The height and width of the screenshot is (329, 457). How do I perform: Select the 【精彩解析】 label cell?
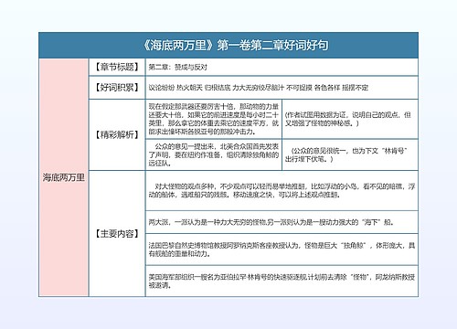click(117, 134)
